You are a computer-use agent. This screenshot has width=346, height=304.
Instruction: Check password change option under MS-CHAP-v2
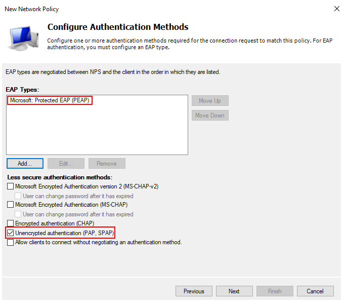pyautogui.click(x=19, y=196)
